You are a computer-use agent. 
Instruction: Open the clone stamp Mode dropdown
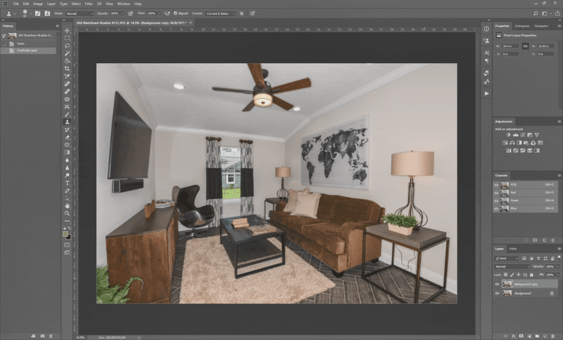[x=80, y=13]
